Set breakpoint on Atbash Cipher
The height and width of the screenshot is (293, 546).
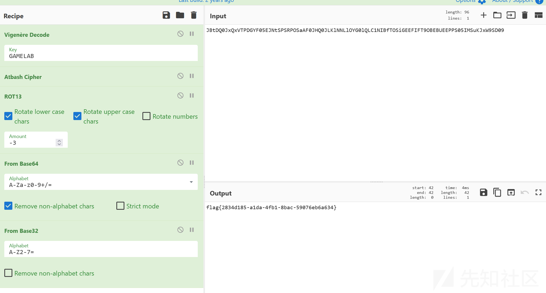(192, 76)
